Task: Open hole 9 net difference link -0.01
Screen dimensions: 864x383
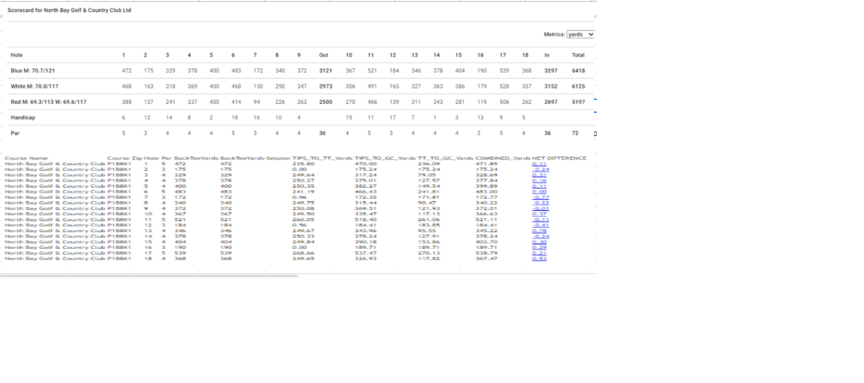Action: click(x=539, y=208)
